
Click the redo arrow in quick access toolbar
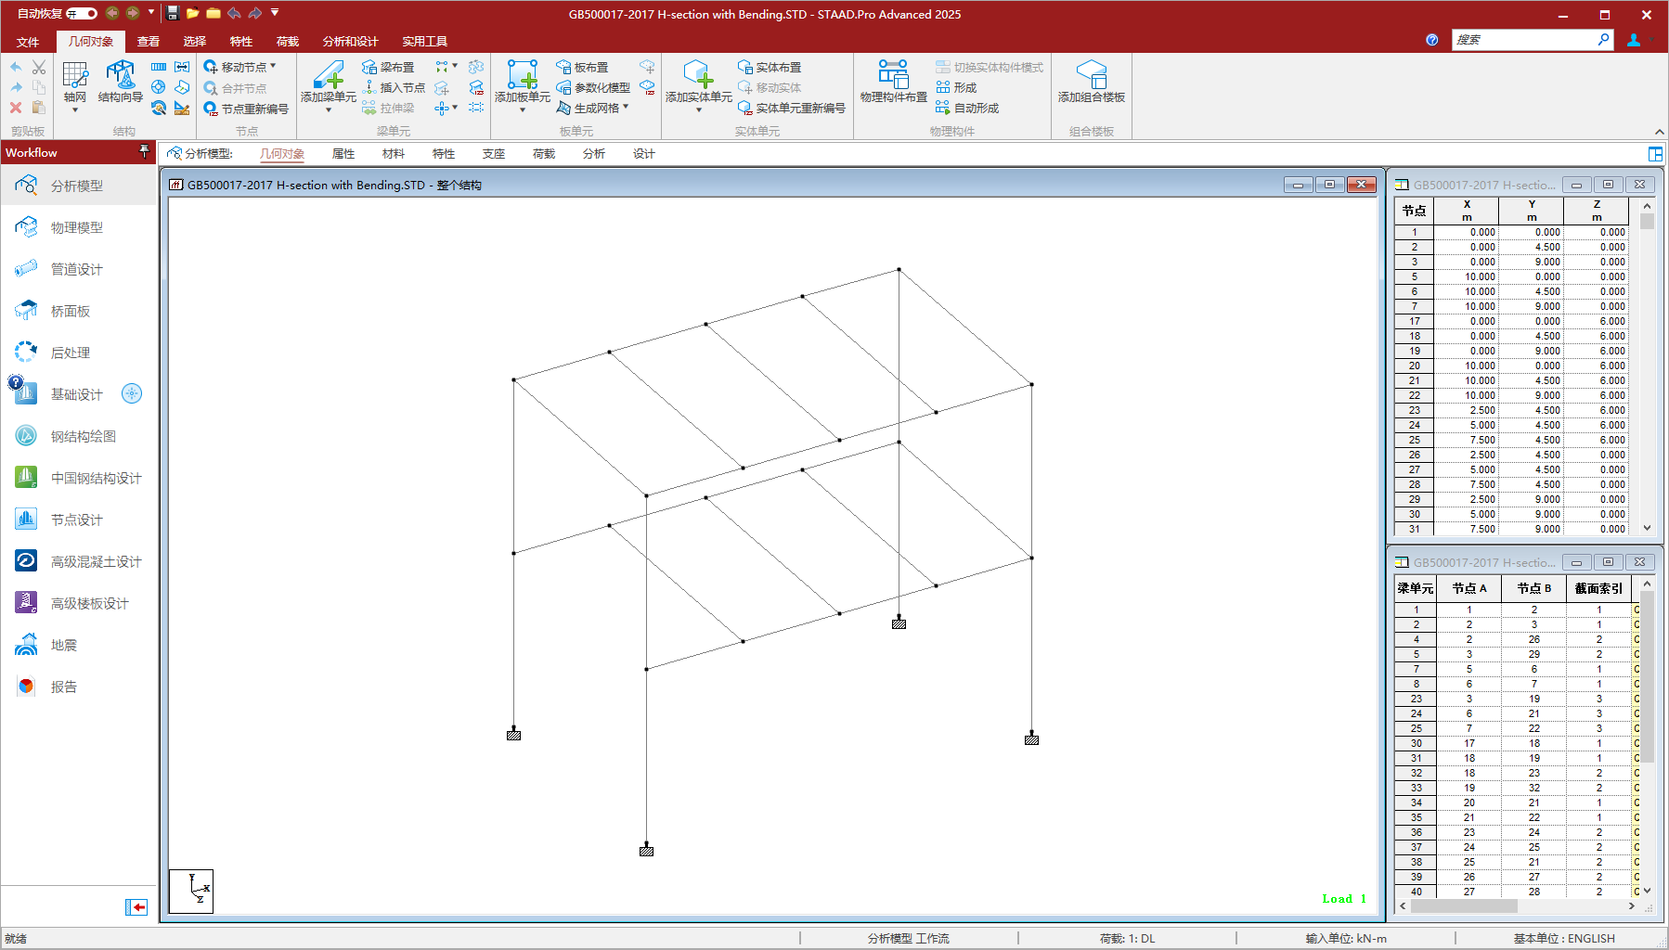pos(254,13)
